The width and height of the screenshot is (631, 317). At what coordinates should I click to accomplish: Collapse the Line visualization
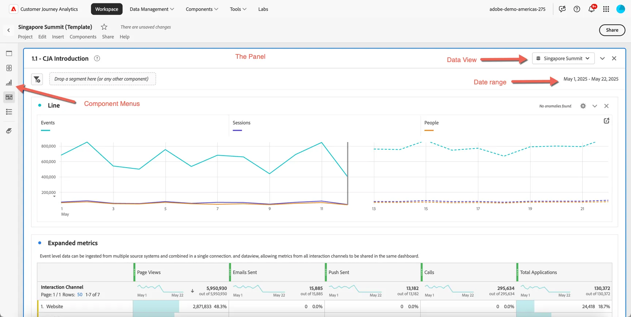pyautogui.click(x=595, y=106)
